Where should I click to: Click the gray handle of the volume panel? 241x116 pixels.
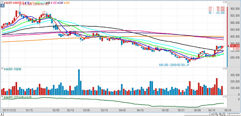click(x=2, y=68)
